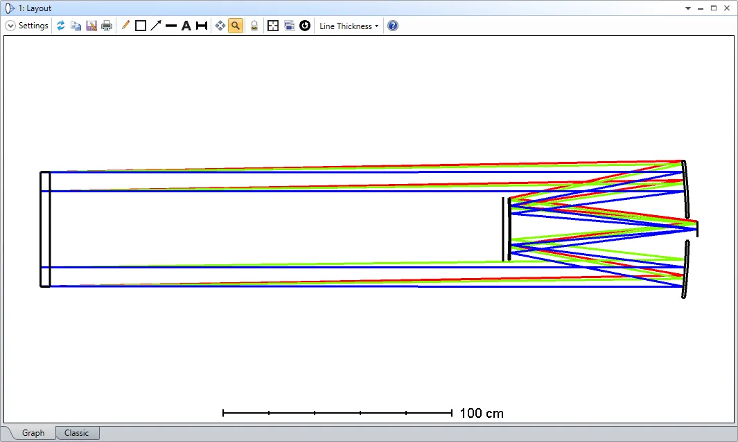Image resolution: width=738 pixels, height=442 pixels.
Task: Select the H-shaped measurement tool
Action: coord(201,26)
